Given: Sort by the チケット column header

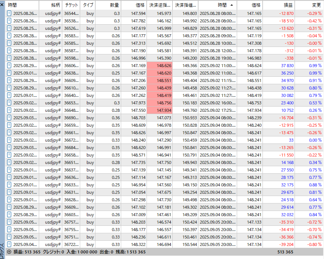Looking at the screenshot, I should [x=71, y=5].
